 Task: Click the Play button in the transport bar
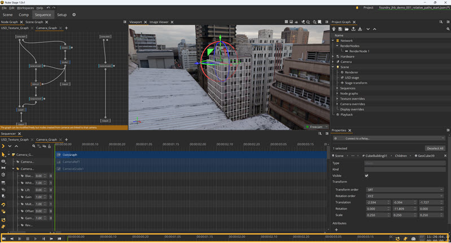36,238
